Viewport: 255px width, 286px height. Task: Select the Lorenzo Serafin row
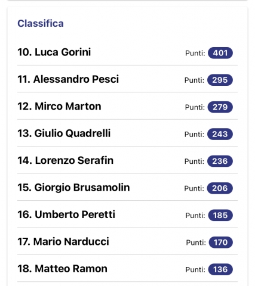tap(127, 160)
